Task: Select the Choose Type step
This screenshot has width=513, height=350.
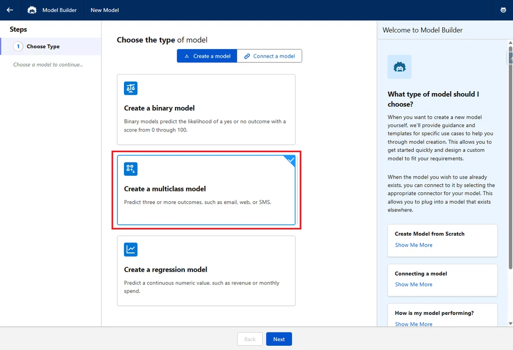Action: (50, 46)
